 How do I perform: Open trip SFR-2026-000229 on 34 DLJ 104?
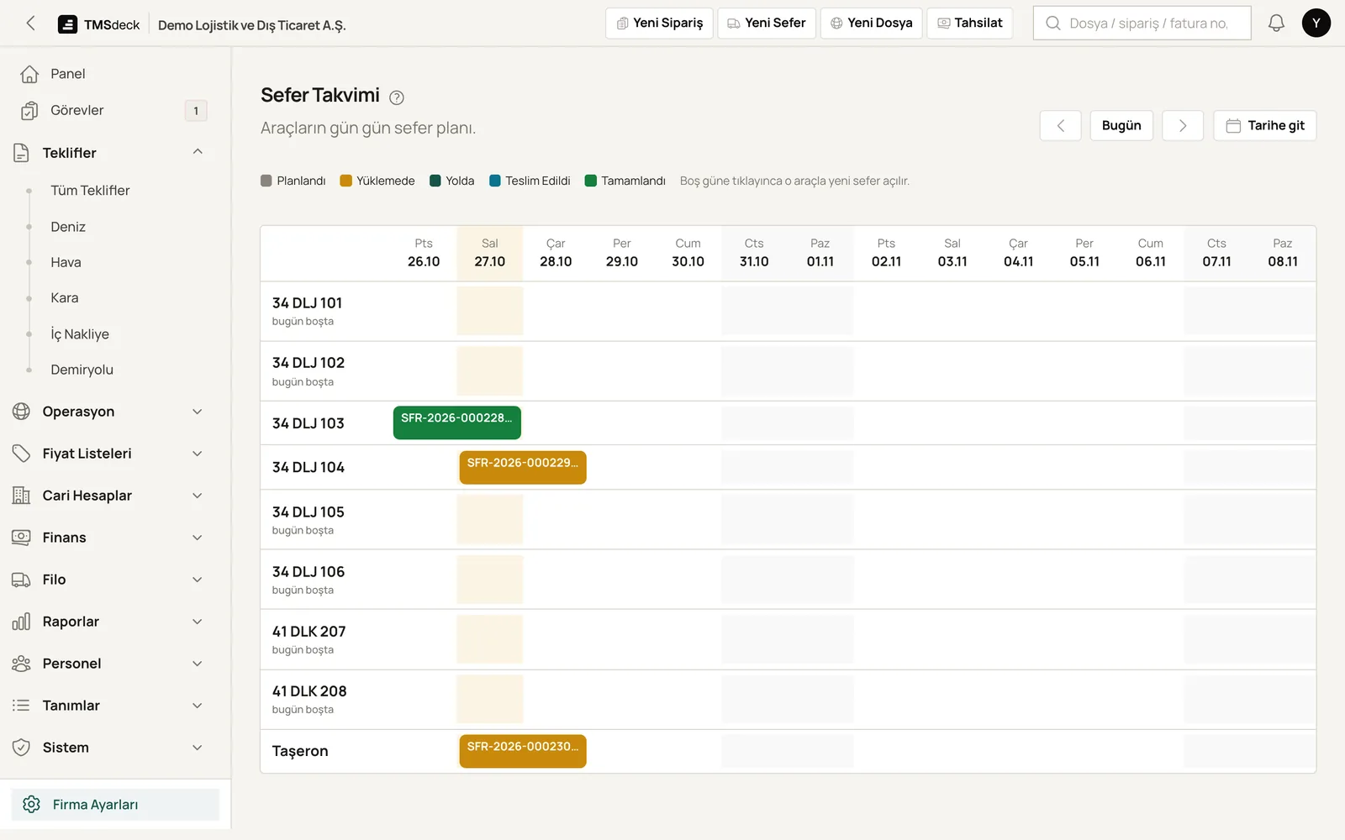coord(523,467)
